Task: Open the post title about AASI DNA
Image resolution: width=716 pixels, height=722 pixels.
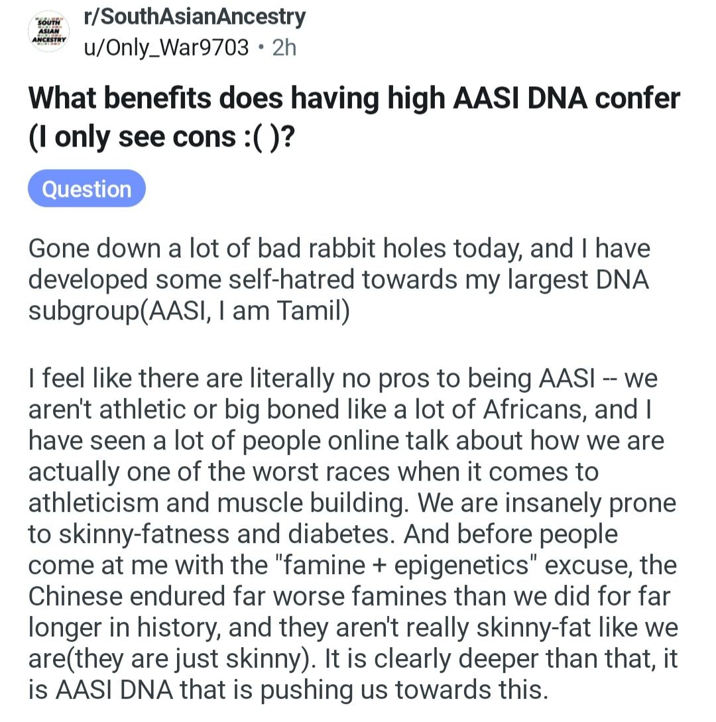Action: click(353, 118)
